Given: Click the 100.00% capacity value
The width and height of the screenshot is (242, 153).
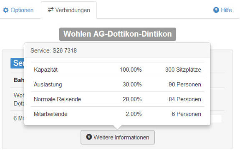Looking at the screenshot, I should 131,70.
